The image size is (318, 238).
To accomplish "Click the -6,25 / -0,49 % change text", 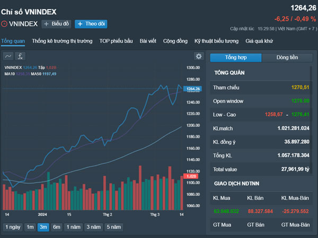I will [x=295, y=19].
